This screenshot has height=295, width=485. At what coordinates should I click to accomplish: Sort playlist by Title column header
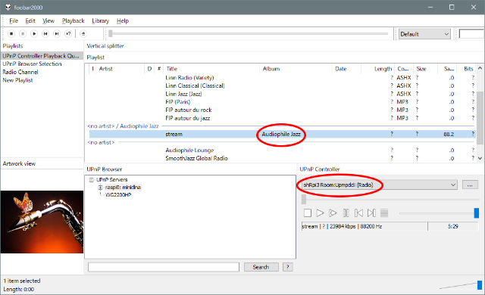click(211, 69)
